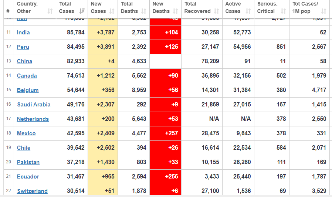Select India new deaths +104 cell

[x=165, y=33]
